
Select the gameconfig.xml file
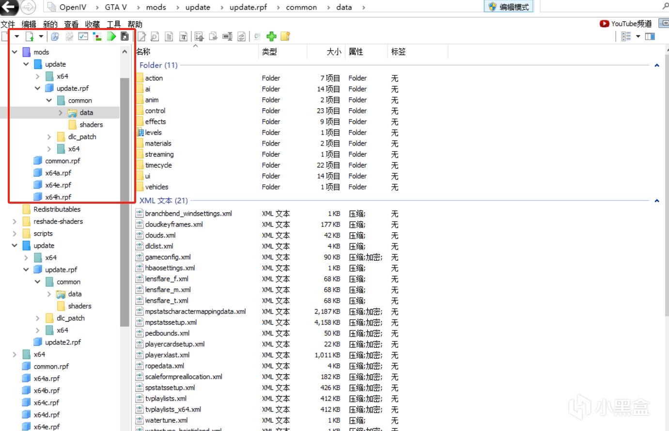tap(168, 257)
